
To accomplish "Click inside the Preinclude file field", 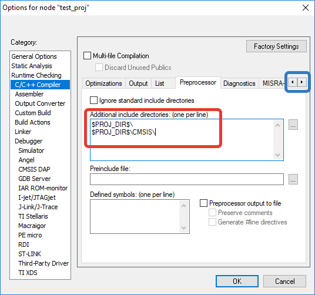I will (x=187, y=179).
